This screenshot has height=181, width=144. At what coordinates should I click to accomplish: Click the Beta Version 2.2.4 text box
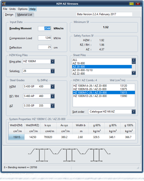click(104, 14)
